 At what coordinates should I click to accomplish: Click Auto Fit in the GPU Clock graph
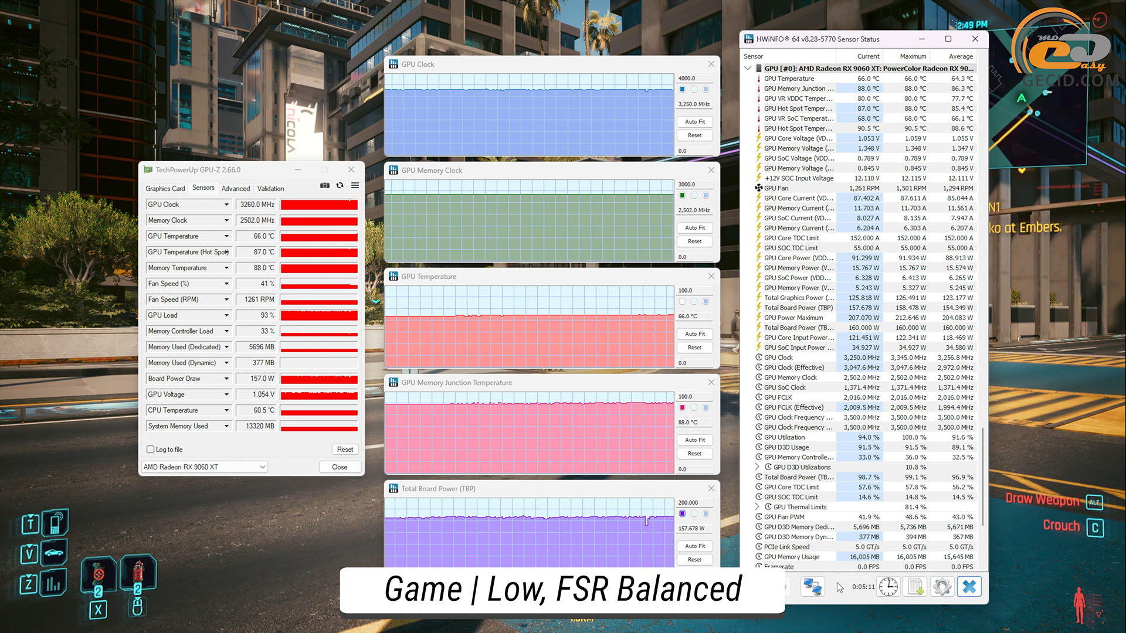695,122
